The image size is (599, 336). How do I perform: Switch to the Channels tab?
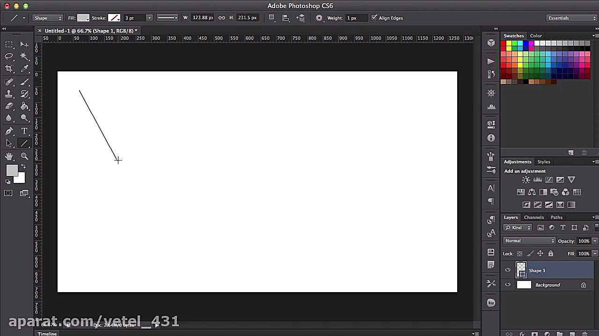(x=533, y=217)
